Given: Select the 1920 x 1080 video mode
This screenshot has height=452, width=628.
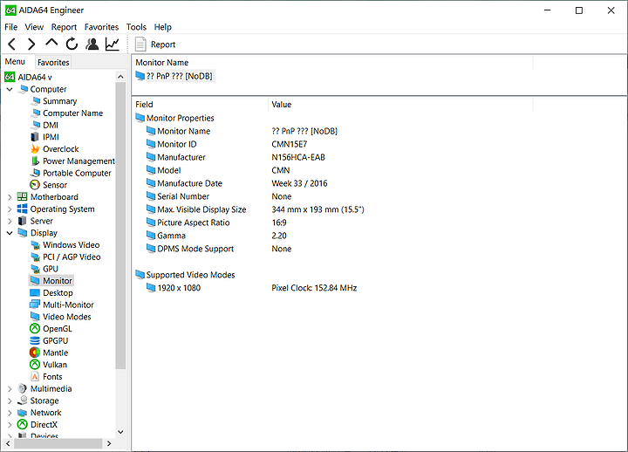Looking at the screenshot, I should tap(178, 288).
